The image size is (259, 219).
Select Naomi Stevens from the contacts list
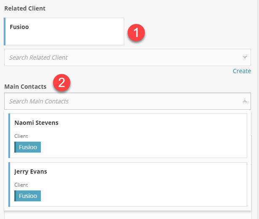pos(36,123)
